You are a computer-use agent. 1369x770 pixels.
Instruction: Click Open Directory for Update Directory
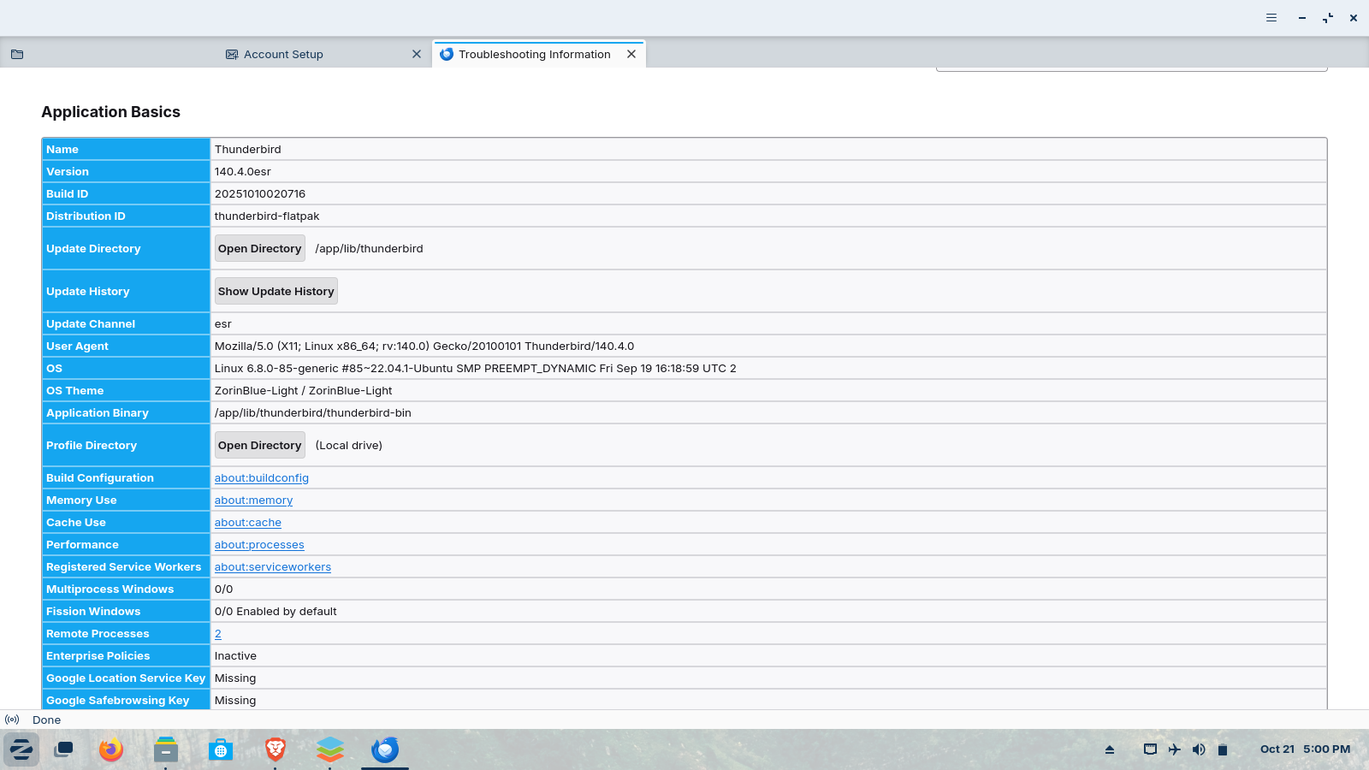pos(260,248)
